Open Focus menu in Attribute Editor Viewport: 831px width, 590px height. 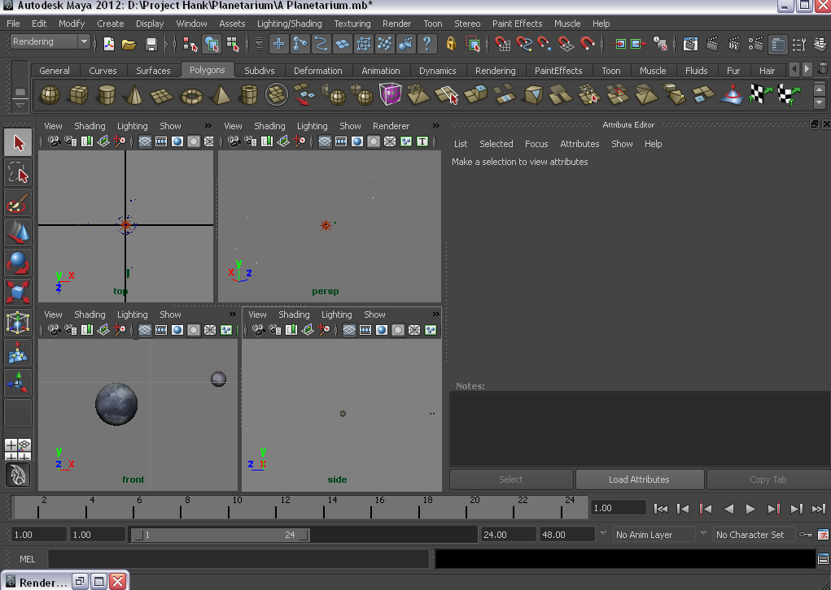pyautogui.click(x=536, y=144)
